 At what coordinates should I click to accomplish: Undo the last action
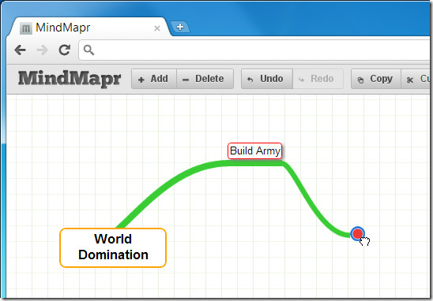point(267,79)
